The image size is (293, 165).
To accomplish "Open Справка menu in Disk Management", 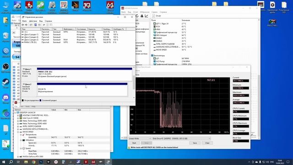I will point(49,21).
